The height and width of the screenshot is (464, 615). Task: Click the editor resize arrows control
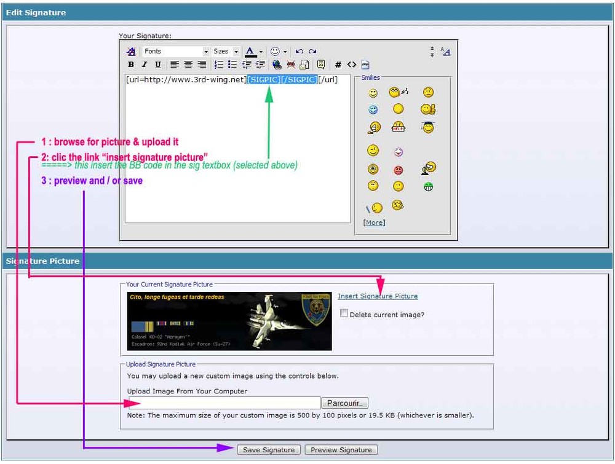coord(432,52)
